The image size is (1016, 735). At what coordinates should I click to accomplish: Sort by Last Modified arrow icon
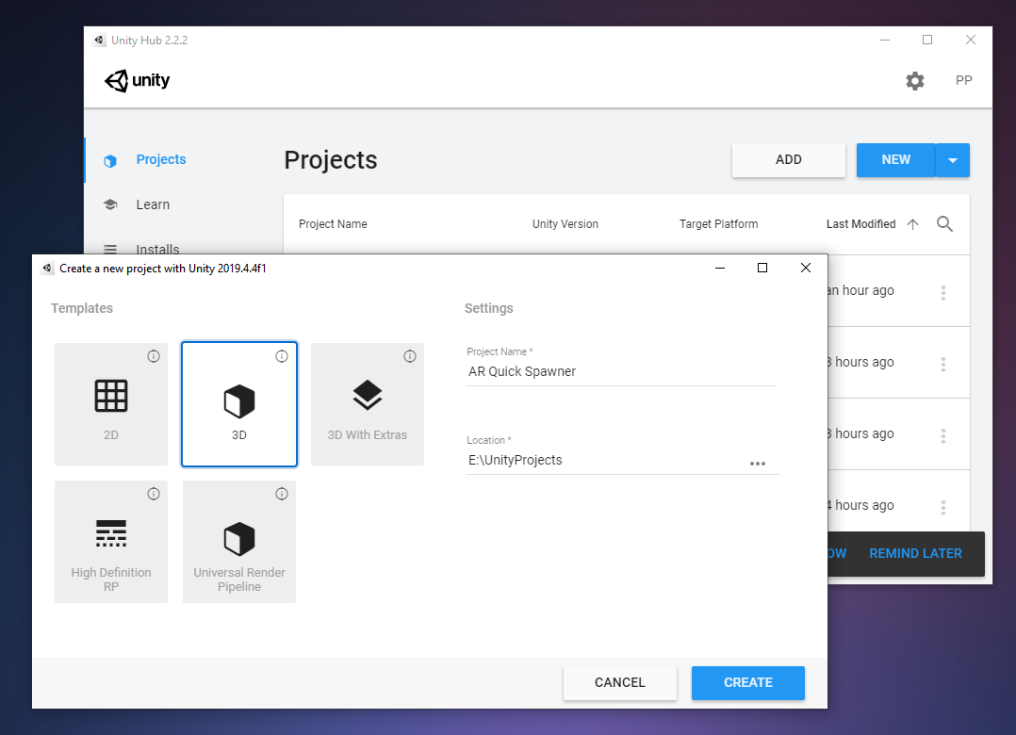[x=912, y=224]
